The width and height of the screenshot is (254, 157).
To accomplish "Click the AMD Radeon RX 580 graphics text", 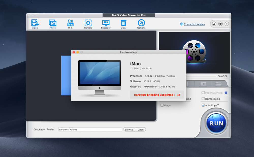I will click(x=160, y=87).
